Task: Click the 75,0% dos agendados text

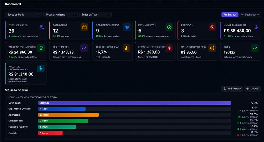Action: 108,36
